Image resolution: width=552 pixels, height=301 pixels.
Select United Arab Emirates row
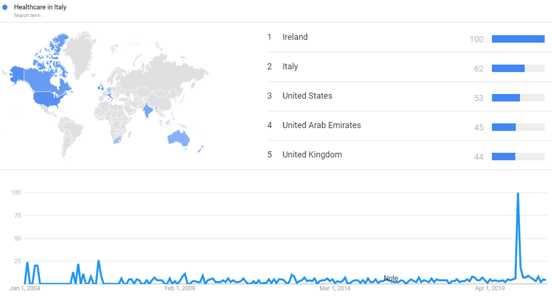click(x=322, y=125)
